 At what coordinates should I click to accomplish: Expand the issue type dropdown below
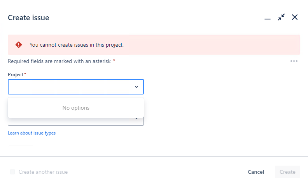(136, 118)
